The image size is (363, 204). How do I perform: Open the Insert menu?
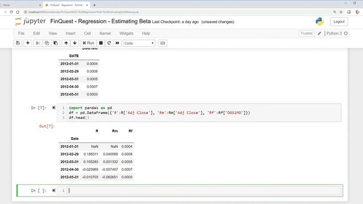click(70, 33)
